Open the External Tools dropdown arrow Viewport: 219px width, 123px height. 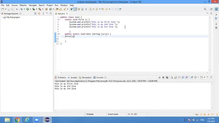tap(43, 9)
